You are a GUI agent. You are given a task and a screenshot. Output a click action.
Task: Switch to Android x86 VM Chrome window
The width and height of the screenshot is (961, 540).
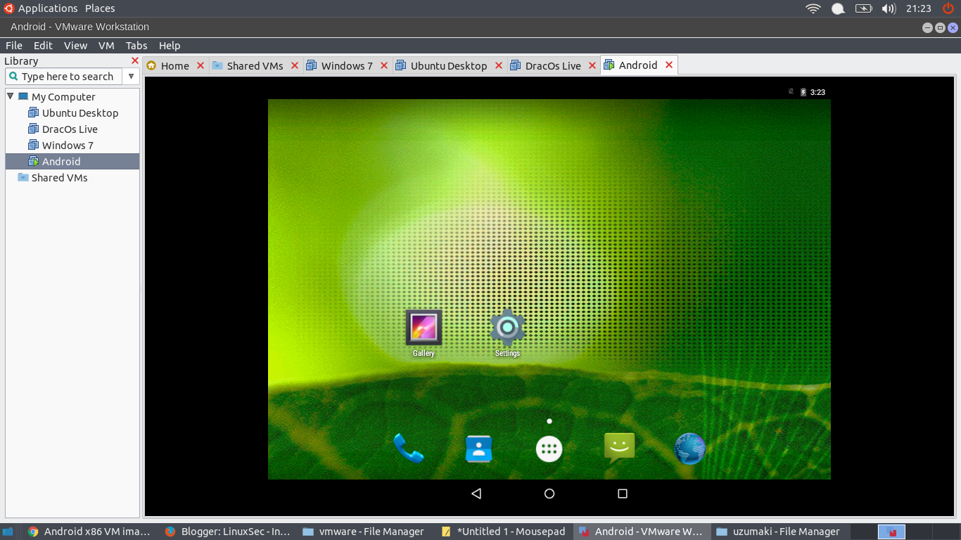click(89, 532)
